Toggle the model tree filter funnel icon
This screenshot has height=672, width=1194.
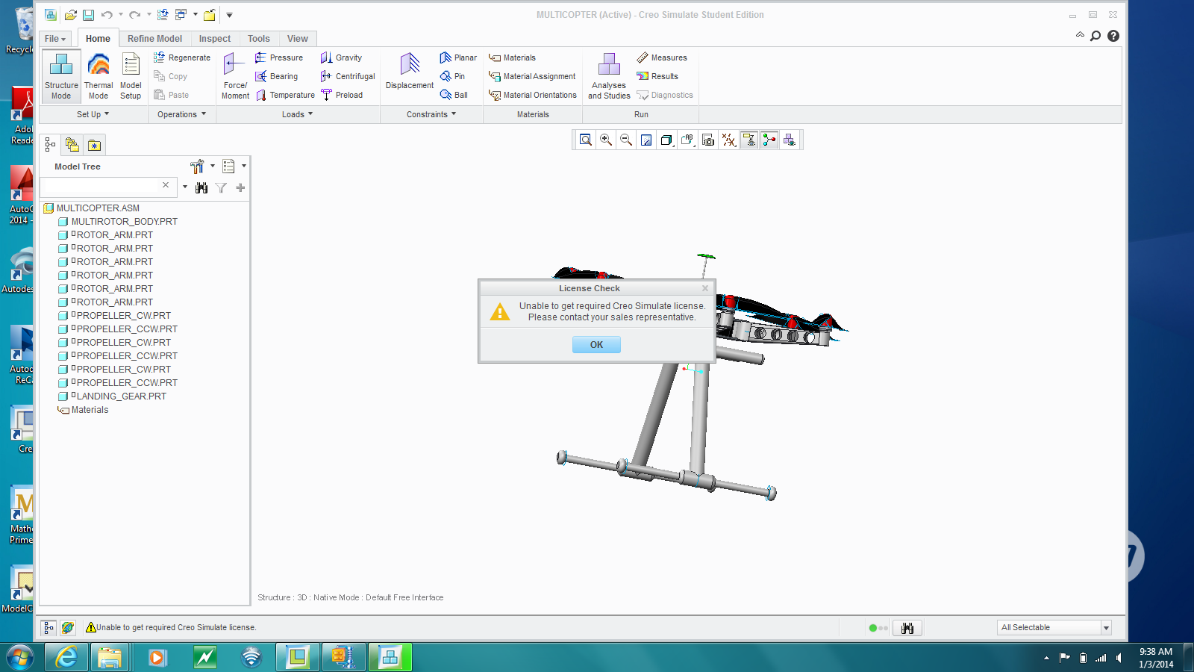(221, 188)
